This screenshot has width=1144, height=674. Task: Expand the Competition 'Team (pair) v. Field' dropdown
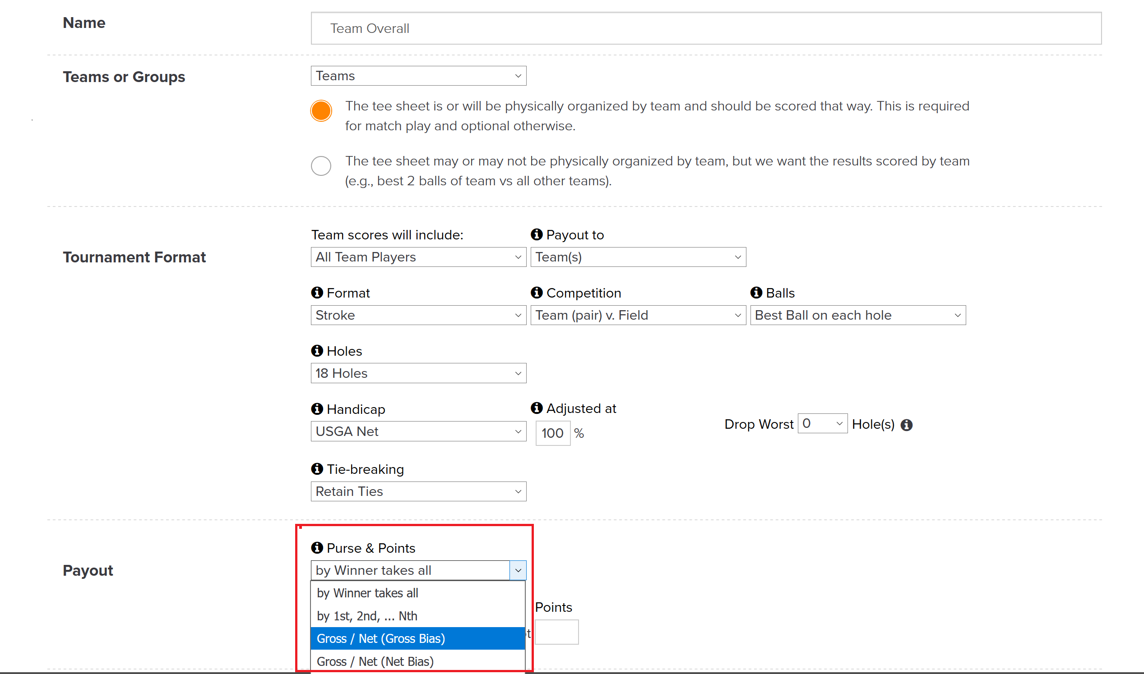(638, 315)
